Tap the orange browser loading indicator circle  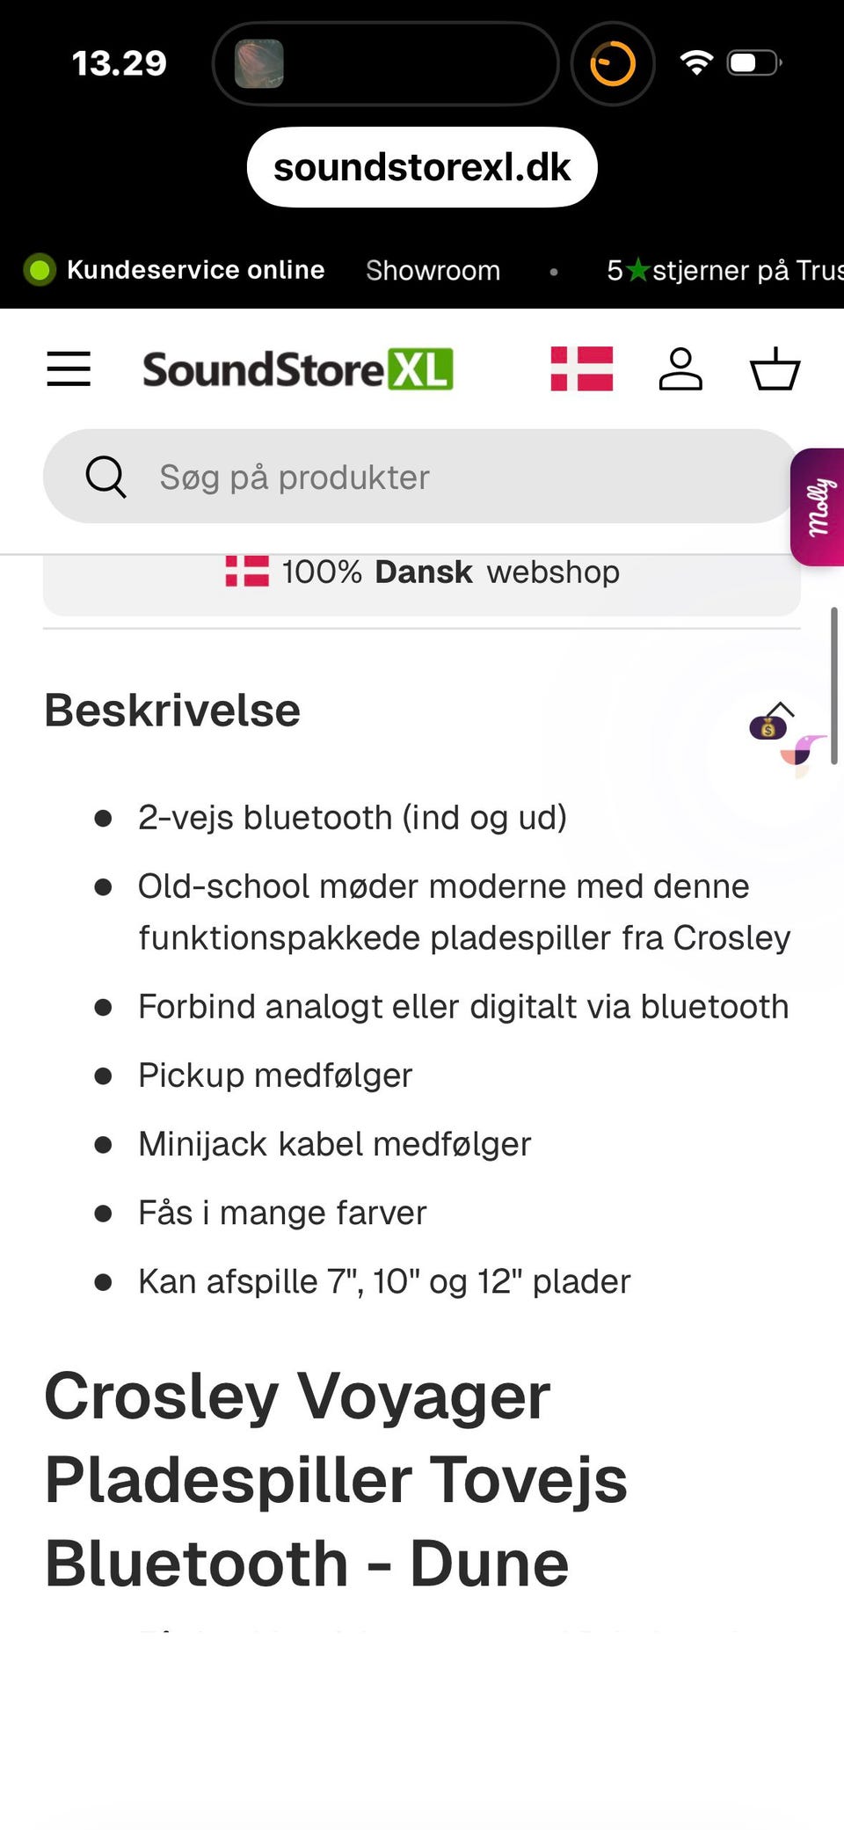tap(613, 62)
